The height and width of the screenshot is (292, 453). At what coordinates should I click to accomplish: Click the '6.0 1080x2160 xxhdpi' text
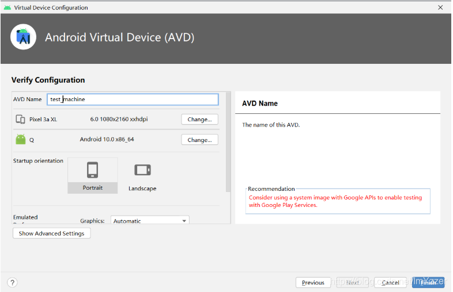[119, 119]
